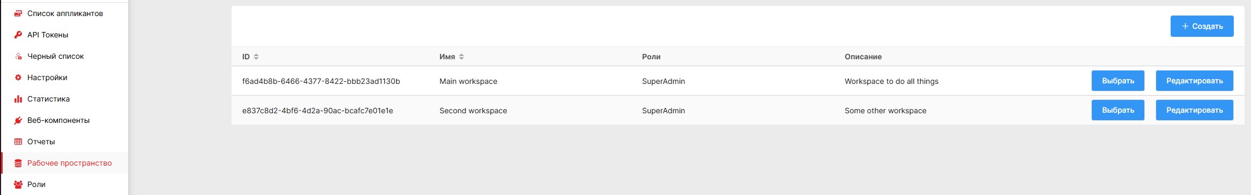The height and width of the screenshot is (195, 1251).
Task: Edit Second workspace via Редактировать
Action: point(1194,110)
